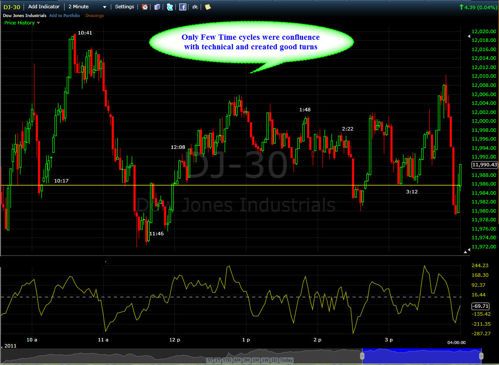Click the 11,972.00 price axis label

coord(484,247)
